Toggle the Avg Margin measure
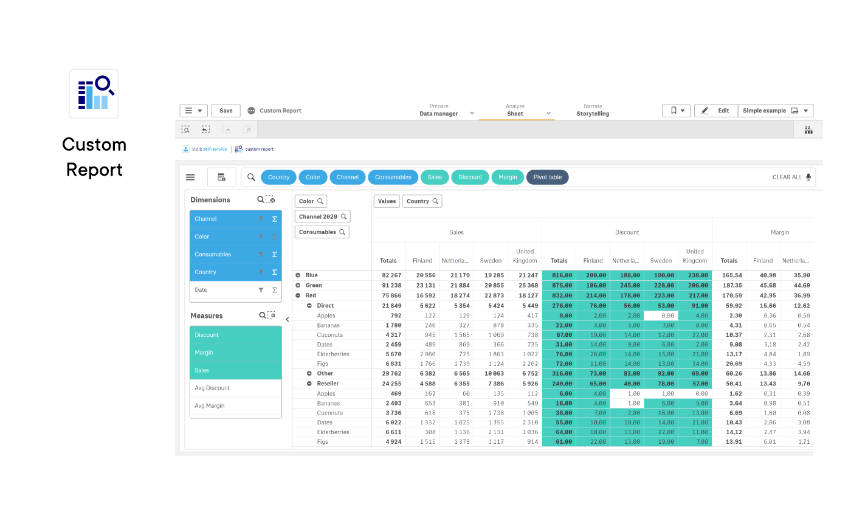 pos(236,405)
